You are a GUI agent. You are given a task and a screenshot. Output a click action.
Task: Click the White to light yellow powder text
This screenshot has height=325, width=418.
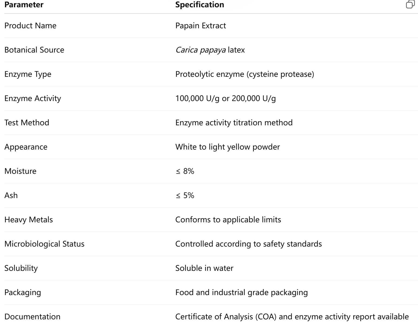coord(228,147)
